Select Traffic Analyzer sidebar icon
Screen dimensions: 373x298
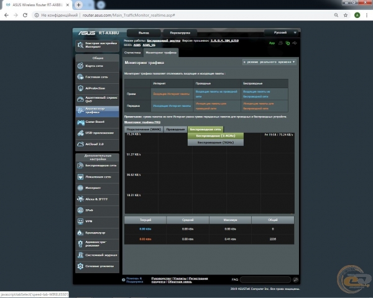(80, 111)
